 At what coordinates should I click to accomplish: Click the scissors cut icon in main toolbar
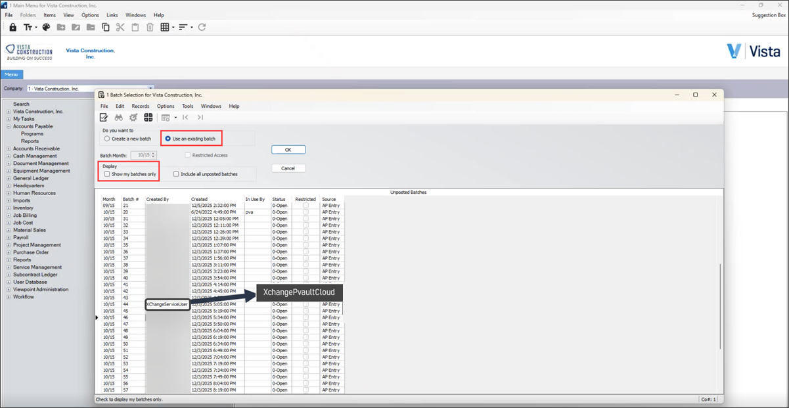(x=120, y=27)
